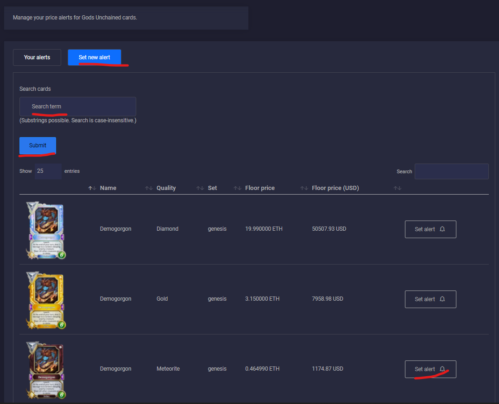The width and height of the screenshot is (499, 404).
Task: Click the substrings search hint text
Action: pos(78,120)
